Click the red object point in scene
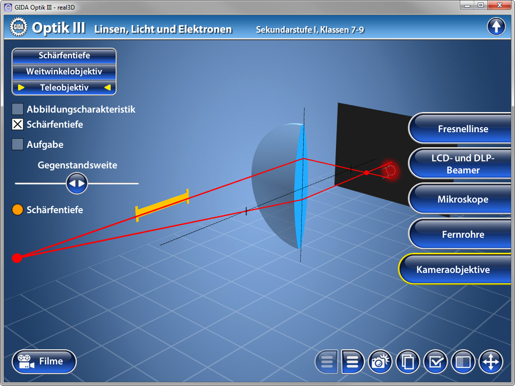515x386 pixels. pyautogui.click(x=17, y=258)
